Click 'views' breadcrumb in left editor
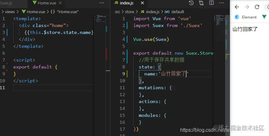The width and height of the screenshot is (269, 136). [10, 12]
